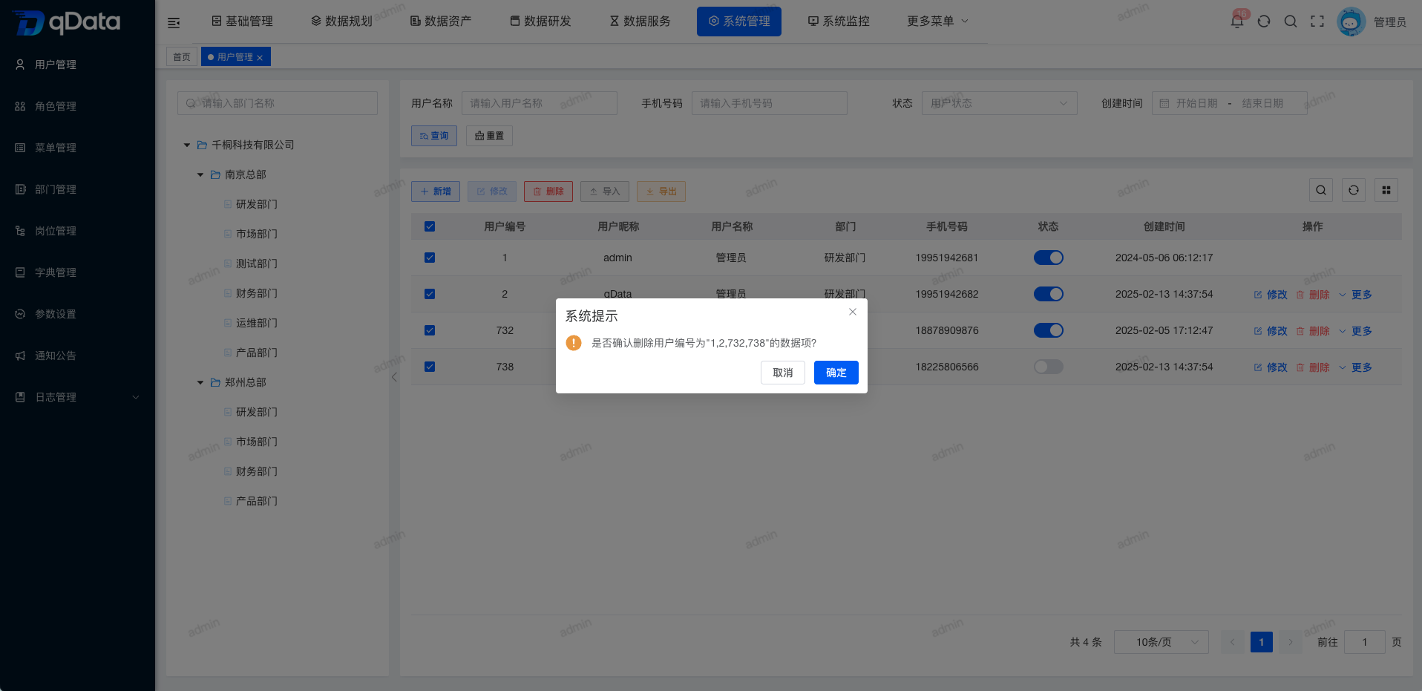The image size is (1422, 691).
Task: Focus 用户名称 input field
Action: click(x=540, y=103)
